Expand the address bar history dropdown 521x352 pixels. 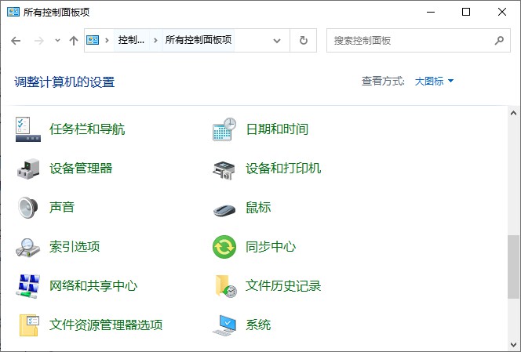[x=277, y=41]
